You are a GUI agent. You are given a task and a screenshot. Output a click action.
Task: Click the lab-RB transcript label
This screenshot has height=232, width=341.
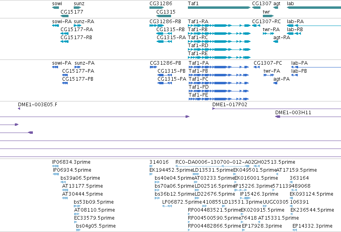(x=295, y=30)
